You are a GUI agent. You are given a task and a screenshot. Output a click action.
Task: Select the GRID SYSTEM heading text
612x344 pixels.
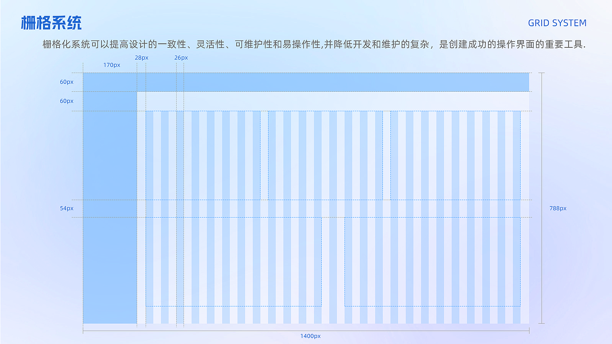557,23
